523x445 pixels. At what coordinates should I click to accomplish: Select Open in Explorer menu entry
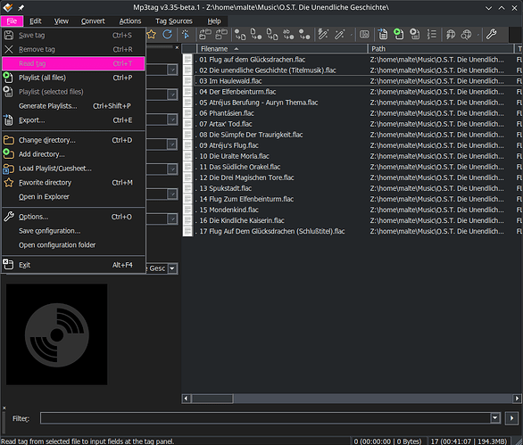pos(73,197)
